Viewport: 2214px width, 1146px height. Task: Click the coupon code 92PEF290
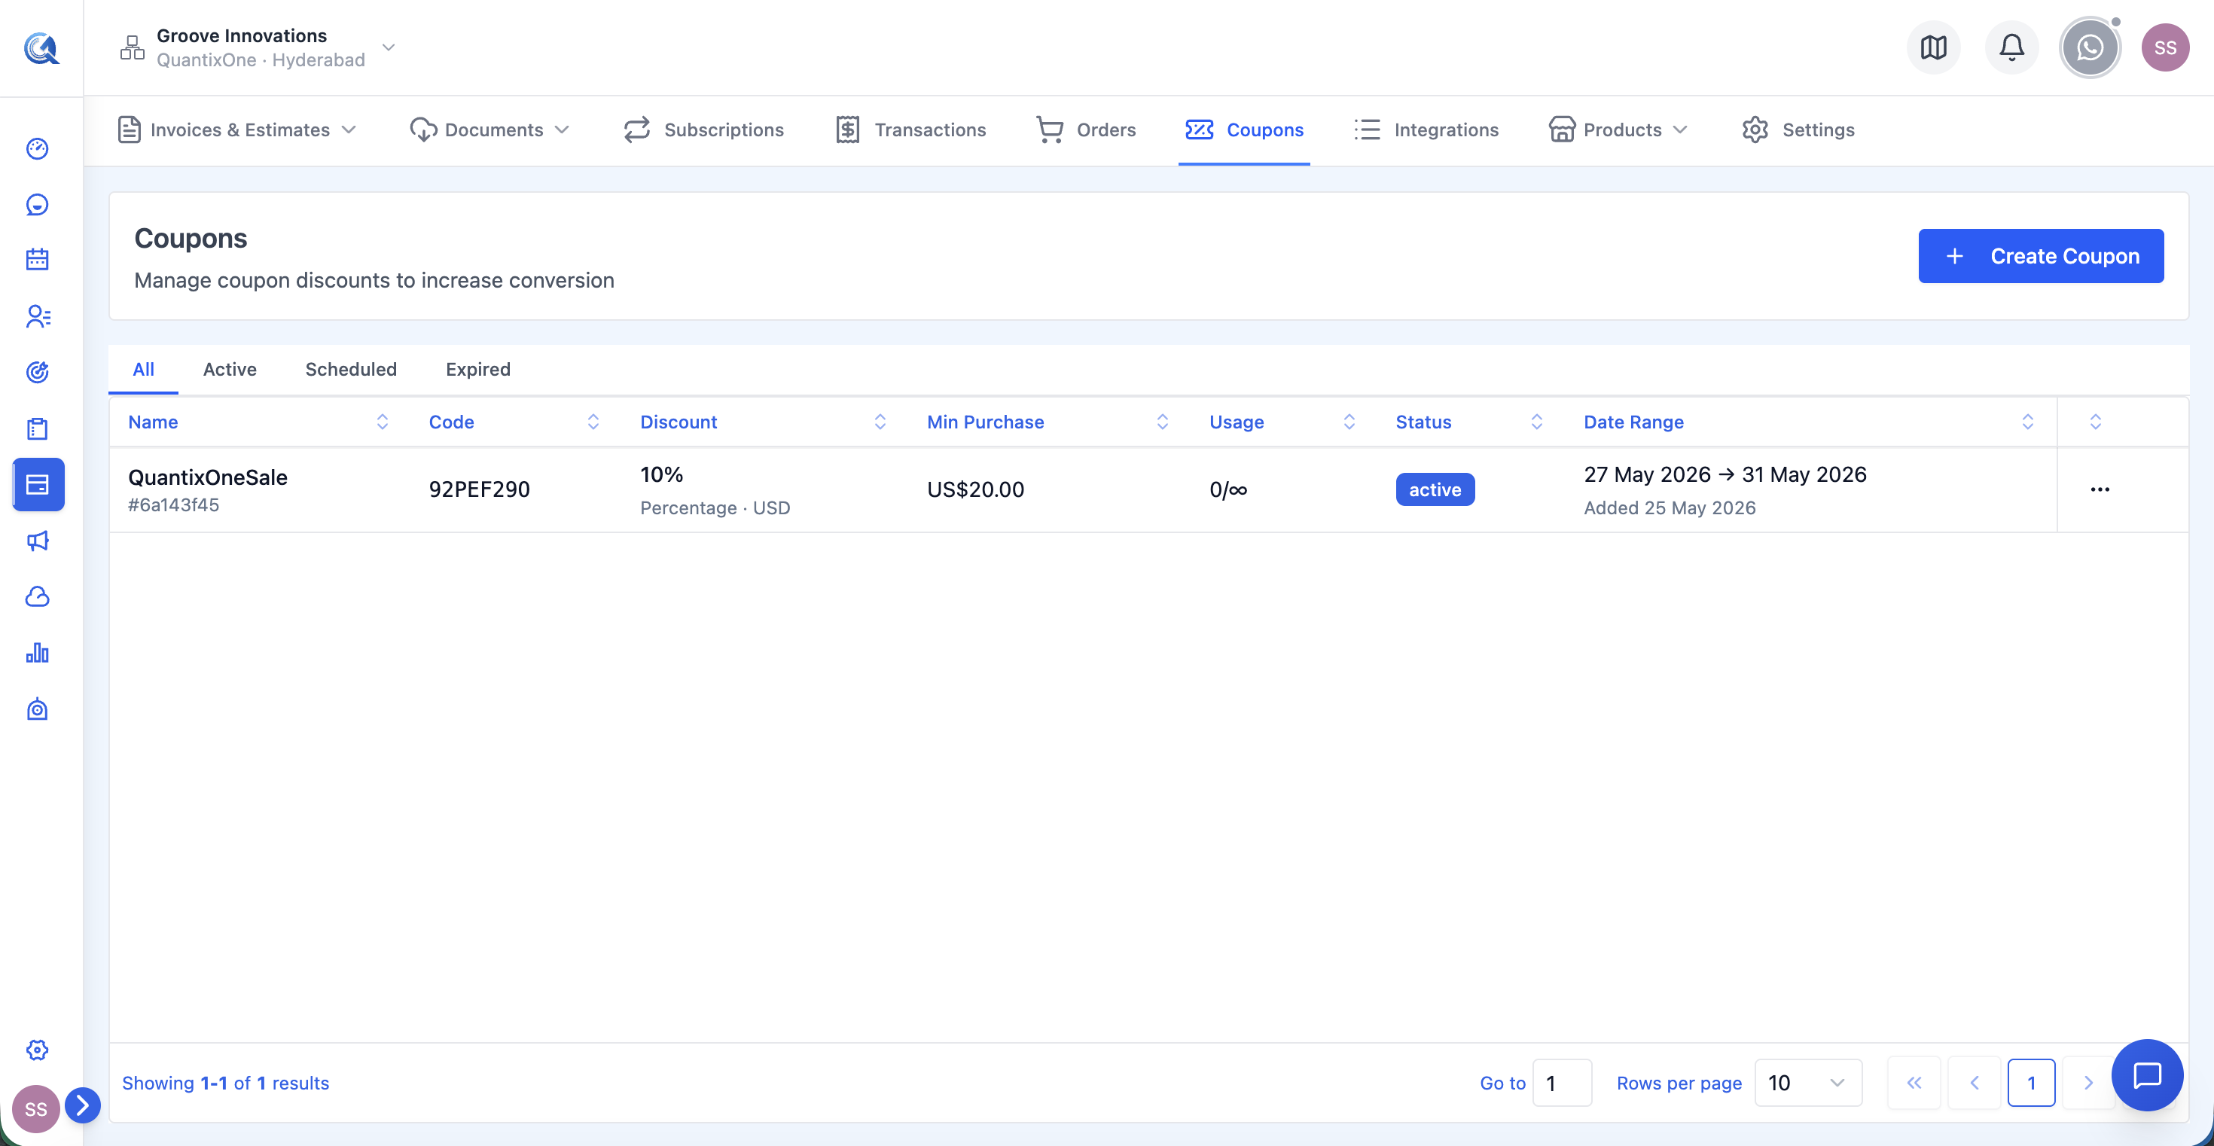[480, 489]
